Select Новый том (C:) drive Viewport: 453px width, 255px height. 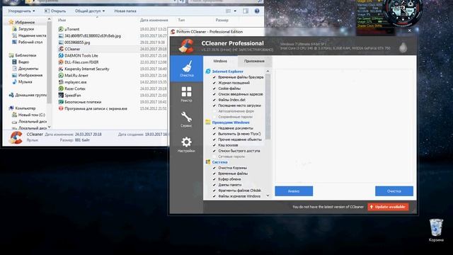click(28, 115)
